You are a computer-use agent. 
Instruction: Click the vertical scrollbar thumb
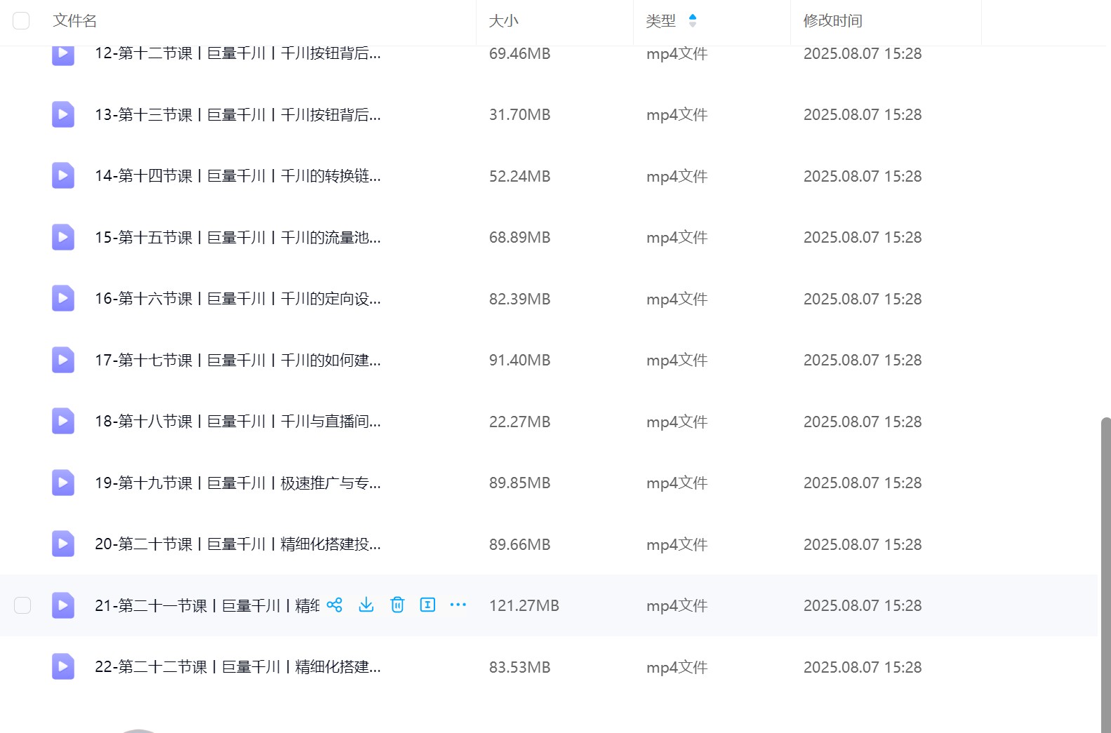point(1105,575)
